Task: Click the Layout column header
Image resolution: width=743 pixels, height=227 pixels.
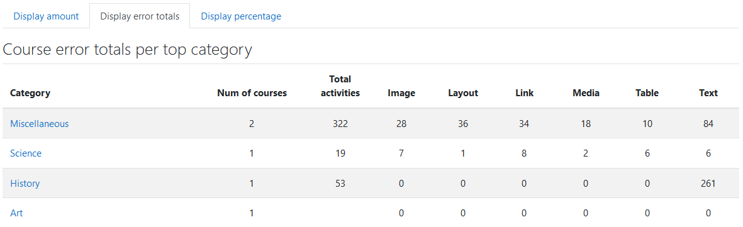Action: pos(463,93)
